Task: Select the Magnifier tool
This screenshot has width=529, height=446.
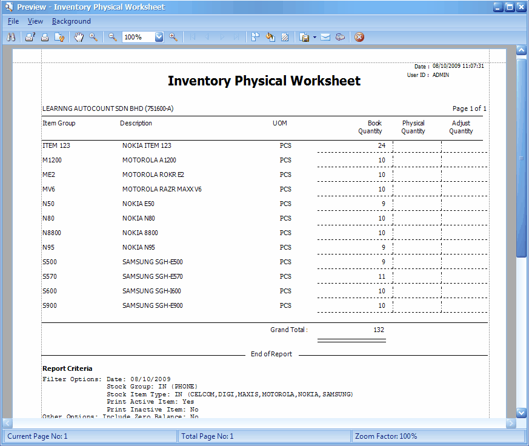Action: tap(93, 37)
